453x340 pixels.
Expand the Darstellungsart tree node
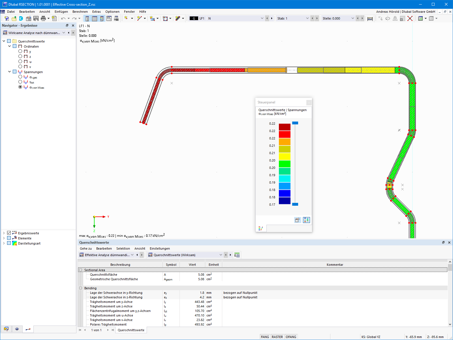4,243
